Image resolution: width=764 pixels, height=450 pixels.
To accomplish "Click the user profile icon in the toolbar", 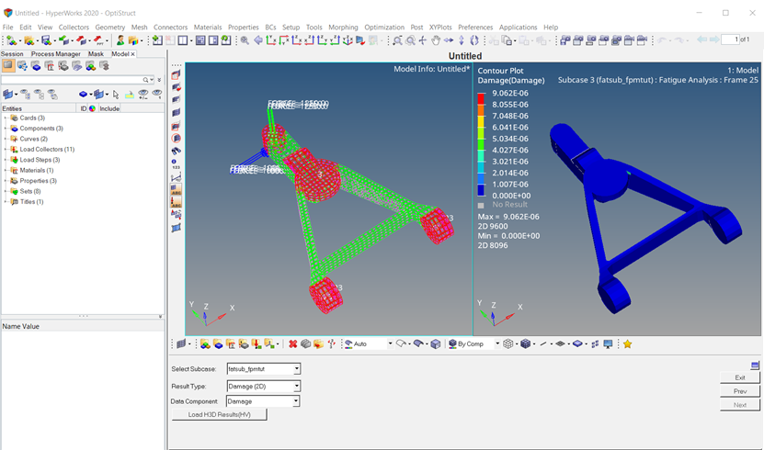I will (120, 40).
